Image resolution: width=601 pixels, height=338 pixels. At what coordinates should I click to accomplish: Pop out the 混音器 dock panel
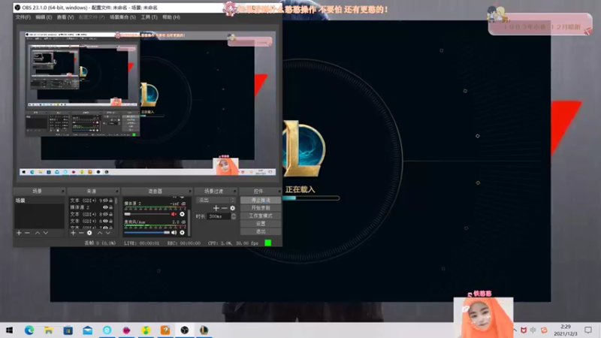coord(190,191)
